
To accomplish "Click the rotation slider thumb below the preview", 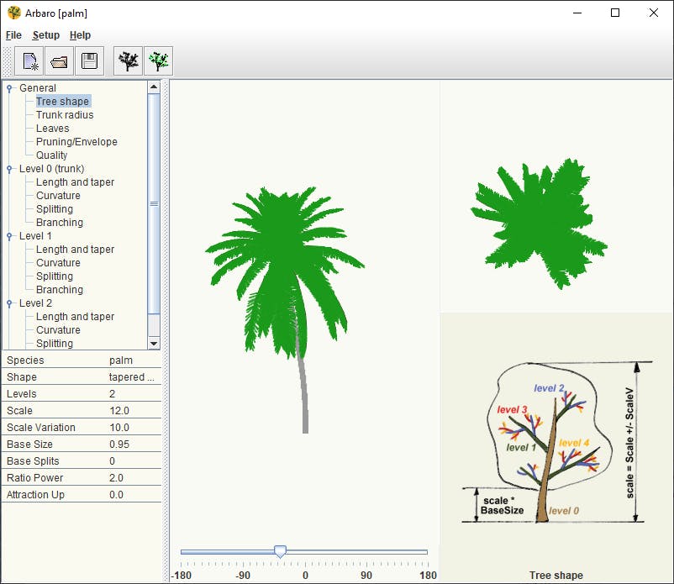I will (x=281, y=551).
